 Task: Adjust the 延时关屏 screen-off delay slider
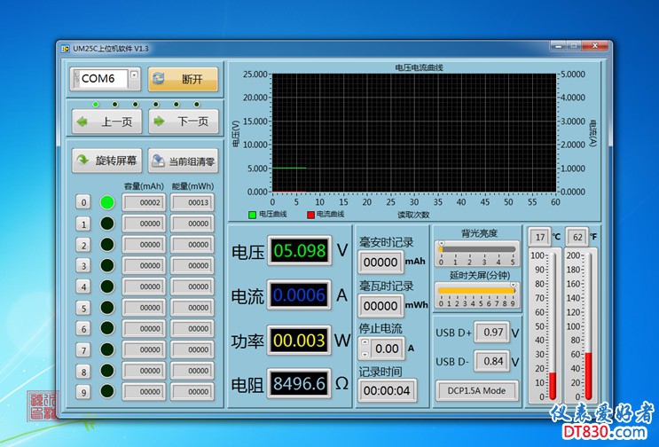tap(512, 289)
